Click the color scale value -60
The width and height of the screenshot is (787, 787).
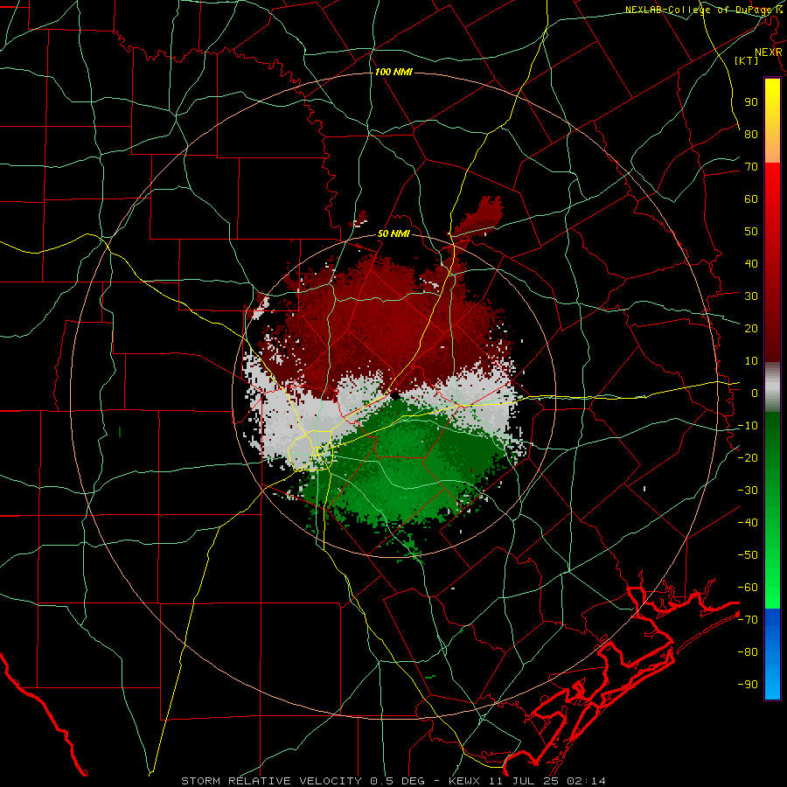tap(748, 588)
